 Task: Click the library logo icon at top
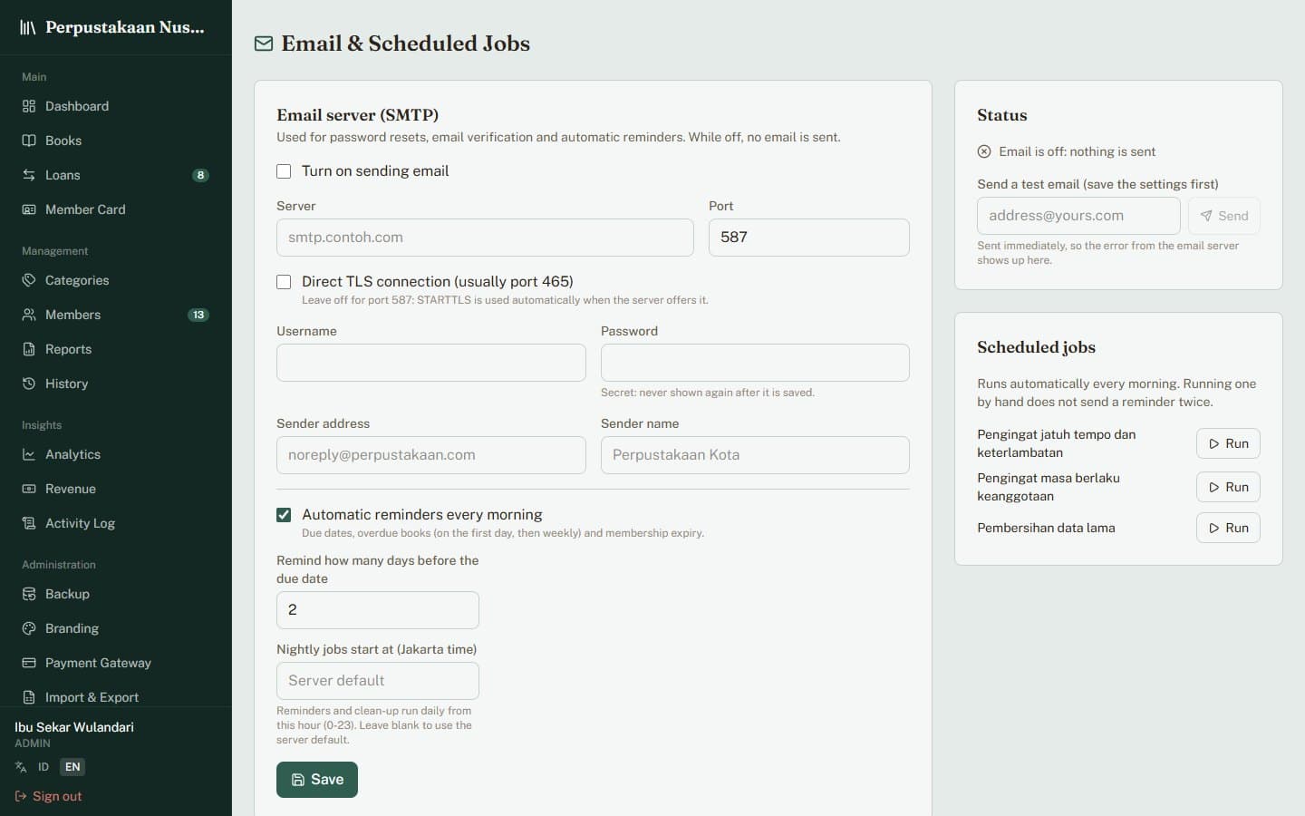point(28,27)
